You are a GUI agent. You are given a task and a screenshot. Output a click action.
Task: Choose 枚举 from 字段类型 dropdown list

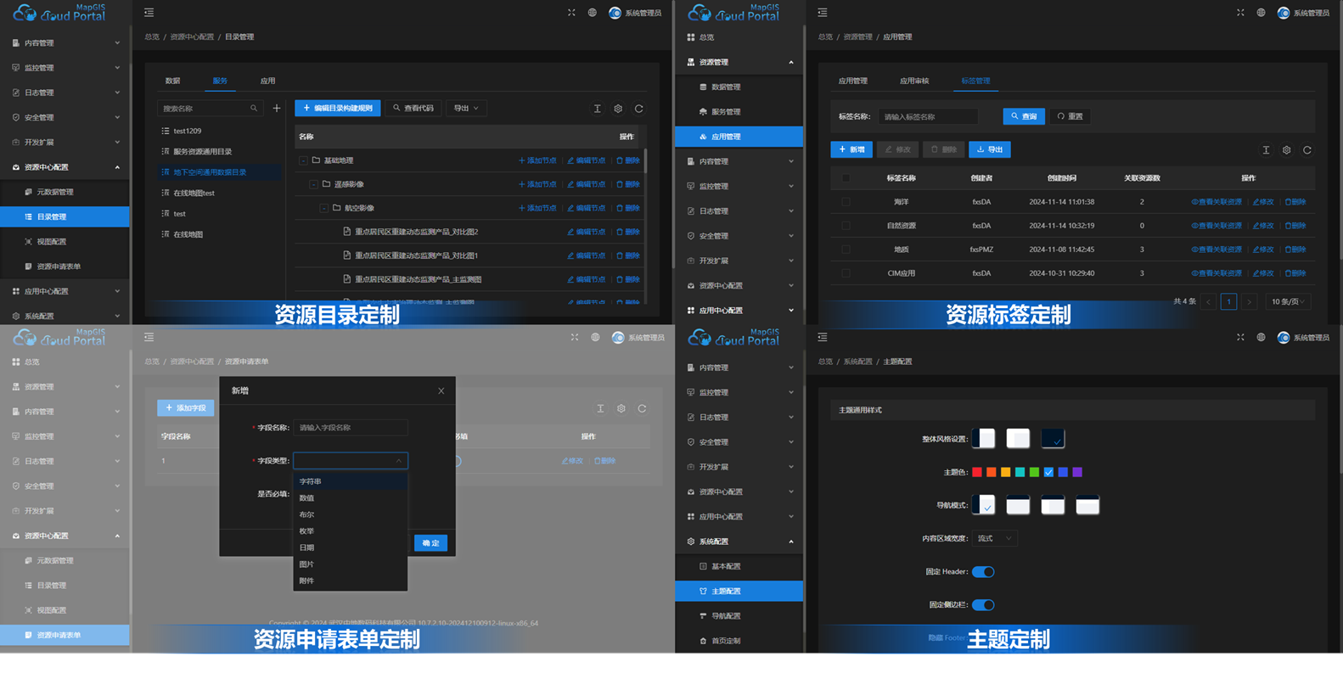click(x=350, y=531)
